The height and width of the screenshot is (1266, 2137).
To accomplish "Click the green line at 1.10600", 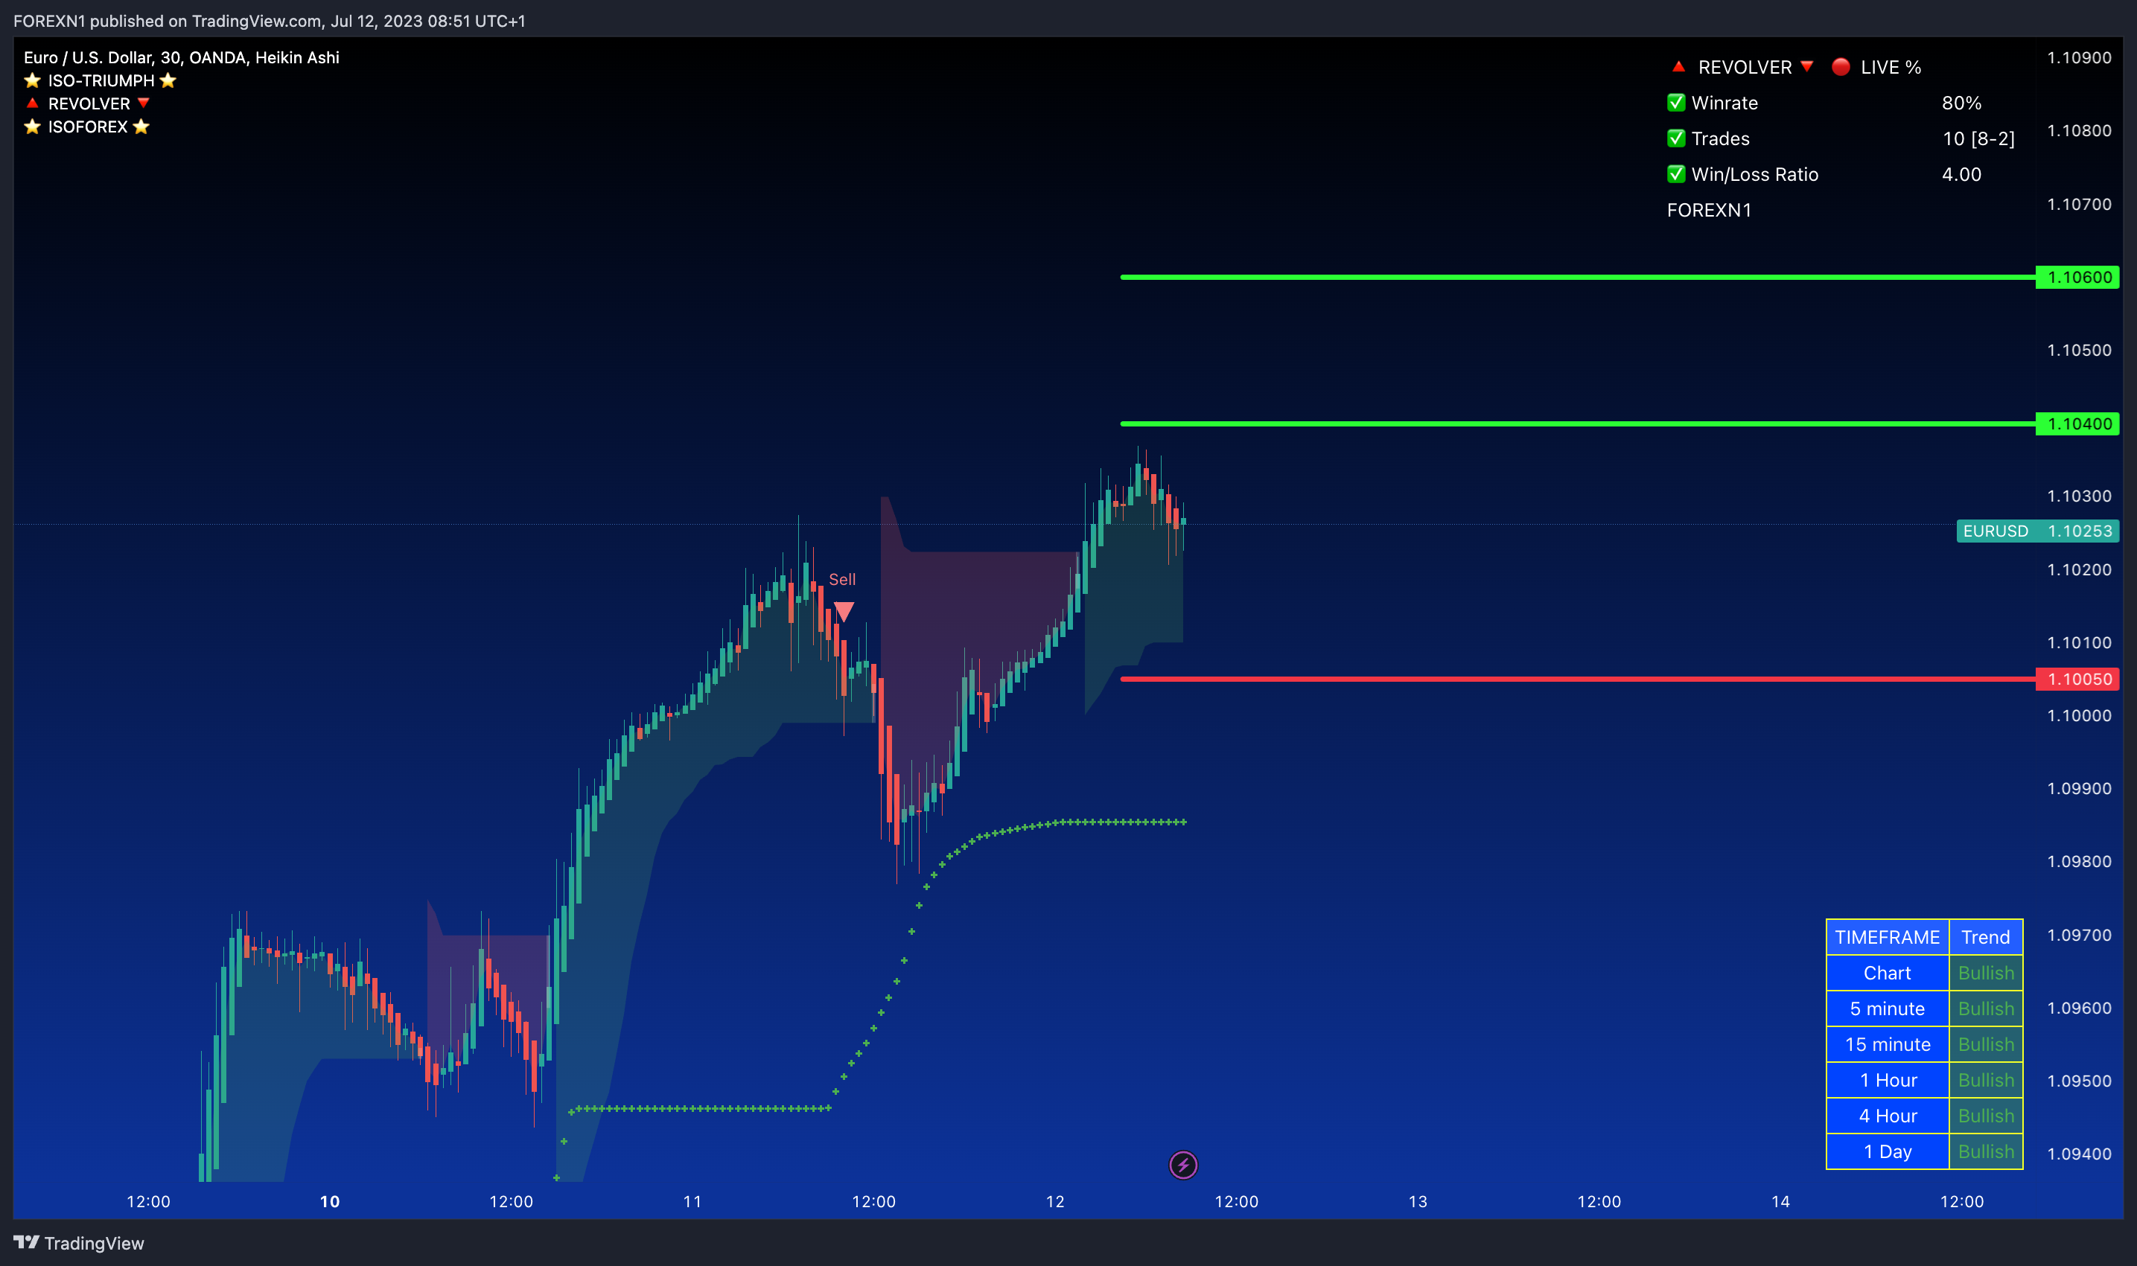I will click(1577, 278).
